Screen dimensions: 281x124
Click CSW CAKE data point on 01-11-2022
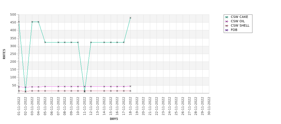click(19, 22)
